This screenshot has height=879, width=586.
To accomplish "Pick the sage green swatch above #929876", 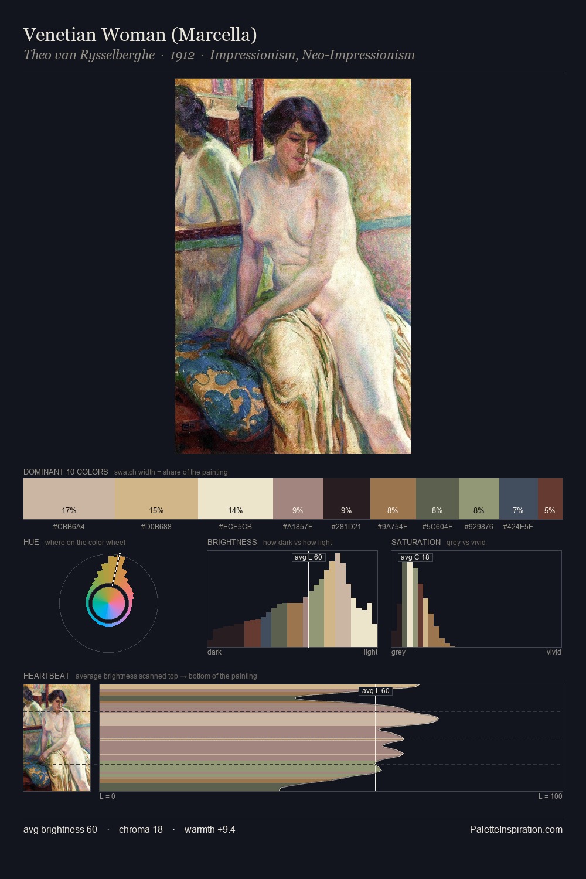I will pos(479,499).
